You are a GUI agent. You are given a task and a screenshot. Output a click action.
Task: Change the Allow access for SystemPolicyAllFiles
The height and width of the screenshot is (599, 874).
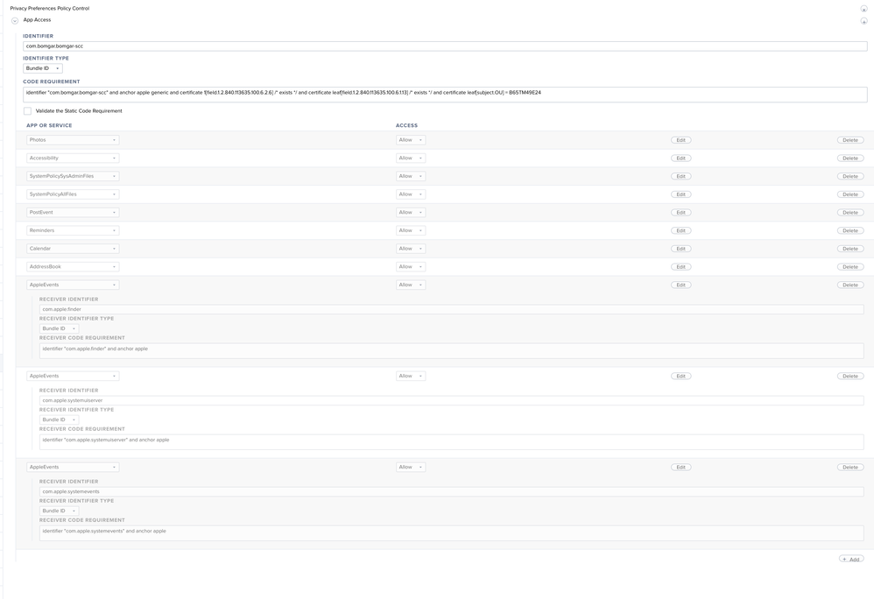411,194
